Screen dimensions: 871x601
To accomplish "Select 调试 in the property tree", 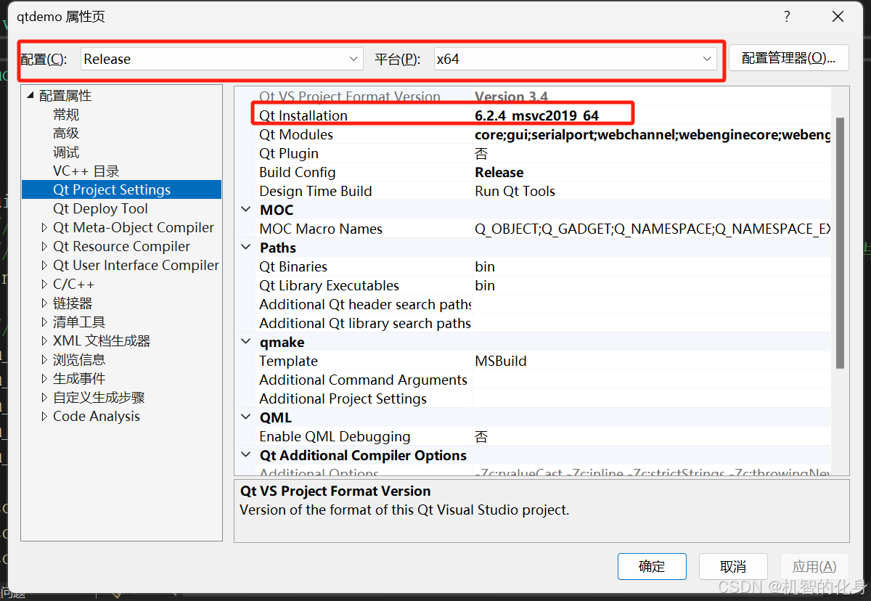I will [x=66, y=152].
